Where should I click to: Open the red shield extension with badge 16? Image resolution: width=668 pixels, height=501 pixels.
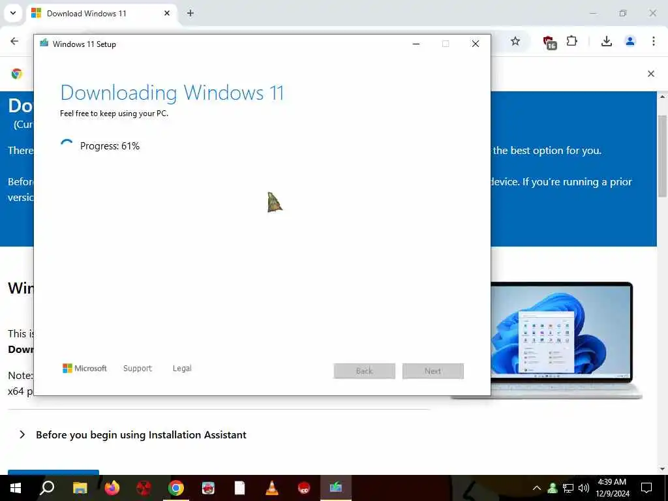pos(549,42)
